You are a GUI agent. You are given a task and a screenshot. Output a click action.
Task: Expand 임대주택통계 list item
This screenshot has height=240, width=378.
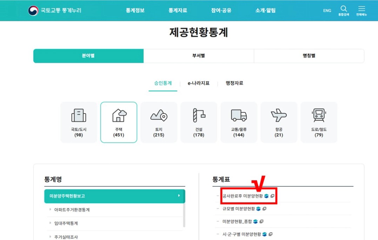coord(66,224)
